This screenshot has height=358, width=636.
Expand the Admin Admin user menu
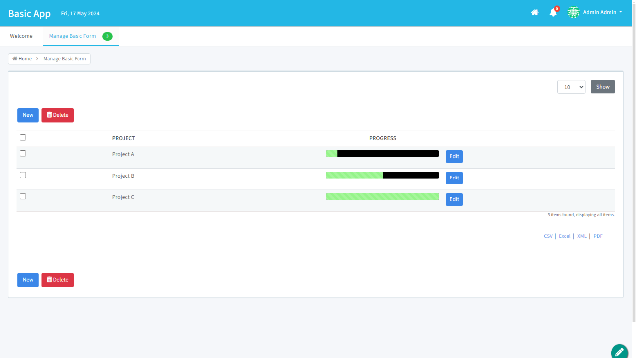pyautogui.click(x=602, y=12)
